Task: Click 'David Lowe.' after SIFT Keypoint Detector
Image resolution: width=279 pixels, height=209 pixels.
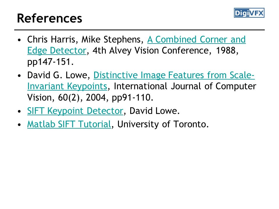Action: click(154, 111)
